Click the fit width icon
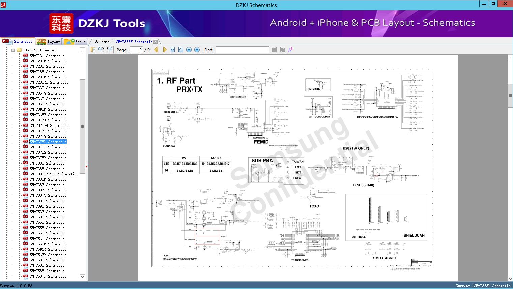The image size is (513, 289). (x=173, y=50)
